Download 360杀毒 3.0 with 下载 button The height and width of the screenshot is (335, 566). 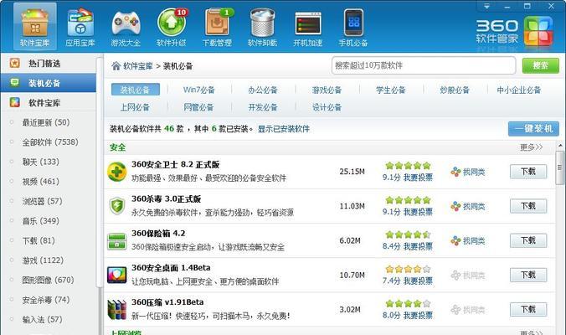[528, 206]
